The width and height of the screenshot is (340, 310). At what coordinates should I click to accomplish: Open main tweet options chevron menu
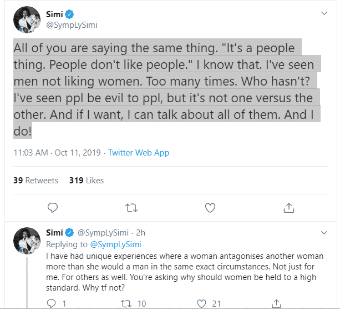324,12
